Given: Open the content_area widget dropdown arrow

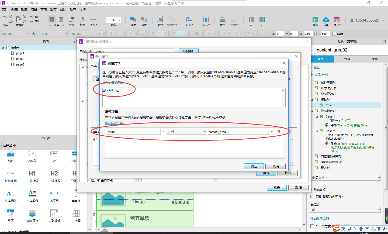Looking at the screenshot, I should pyautogui.click(x=272, y=132).
